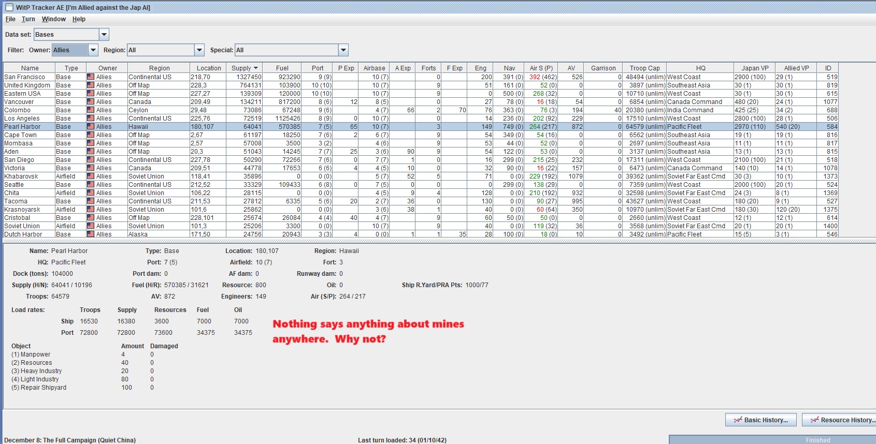Sort by the Japan VP column header
The width and height of the screenshot is (876, 444).
tap(755, 68)
